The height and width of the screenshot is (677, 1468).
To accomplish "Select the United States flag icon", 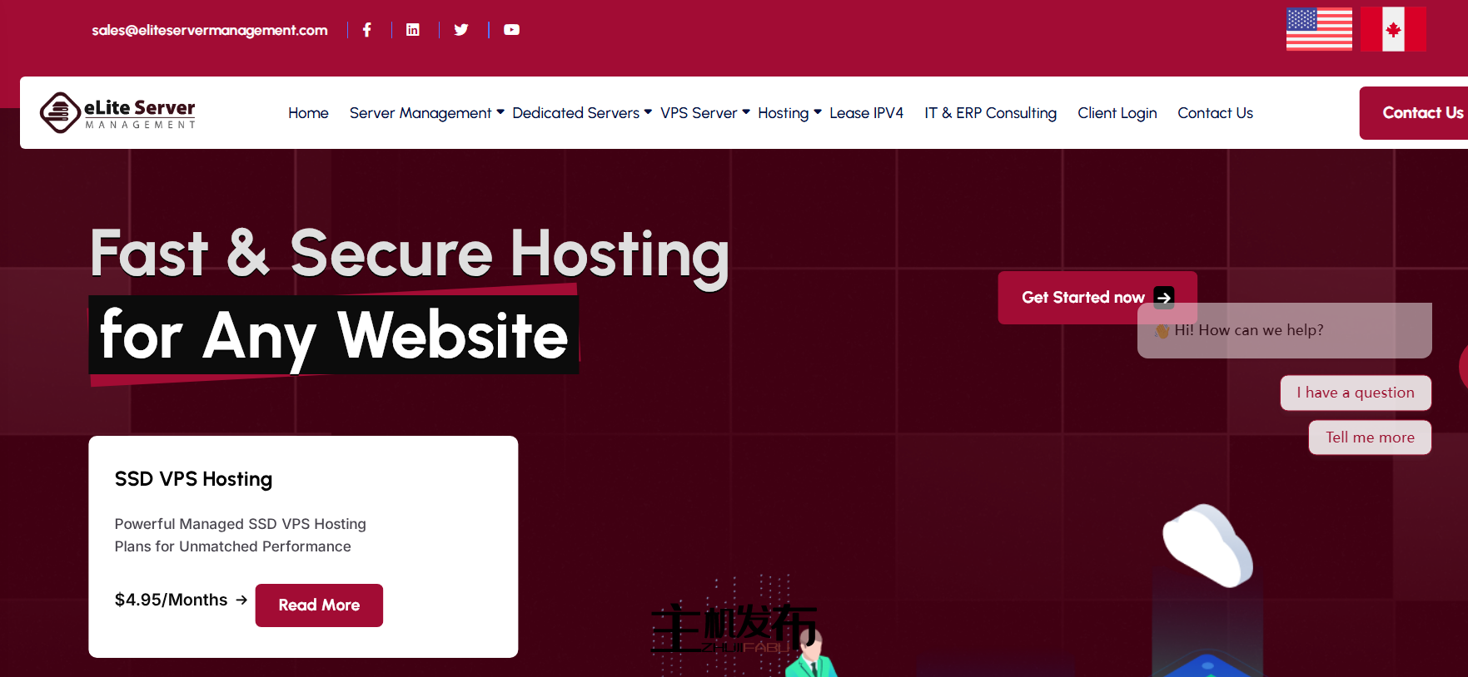I will pos(1319,29).
